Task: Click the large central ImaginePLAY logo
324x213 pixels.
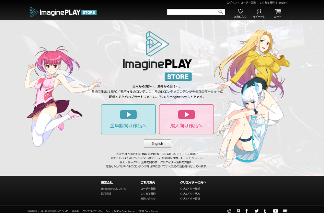Action: coord(157,56)
